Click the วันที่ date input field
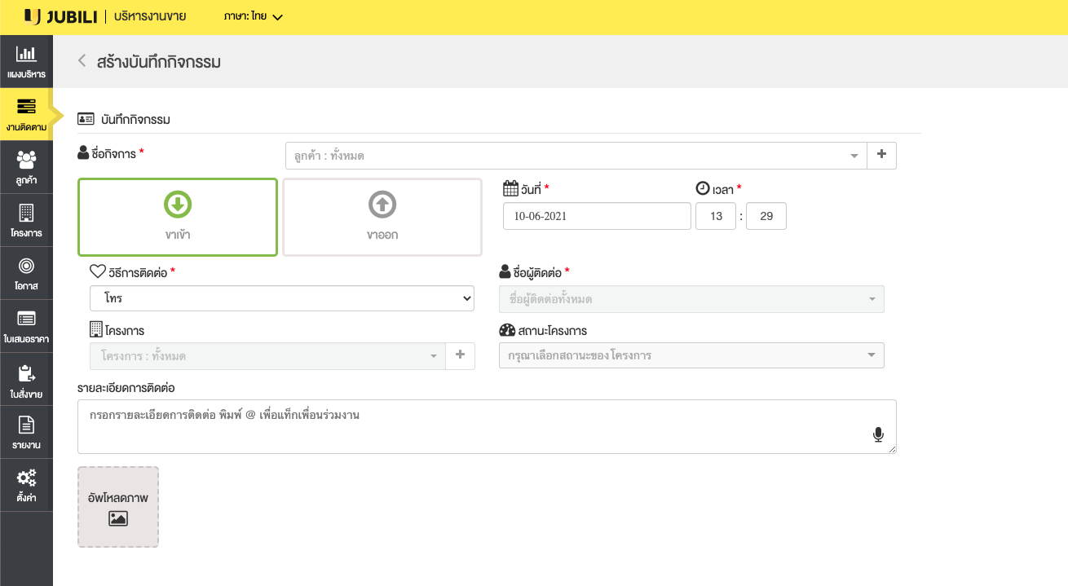The image size is (1068, 586). click(597, 217)
